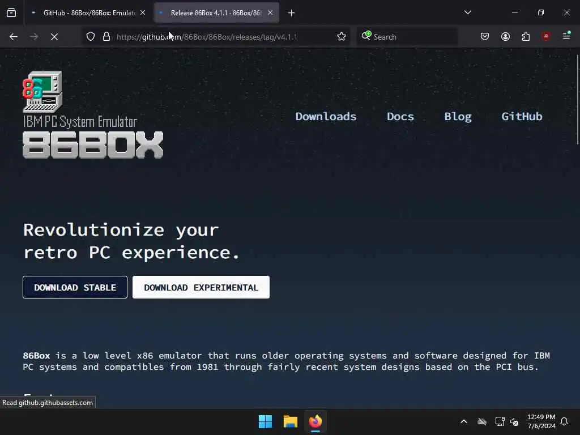List all tabs with the chevron
The width and height of the screenshot is (580, 435).
(x=468, y=12)
